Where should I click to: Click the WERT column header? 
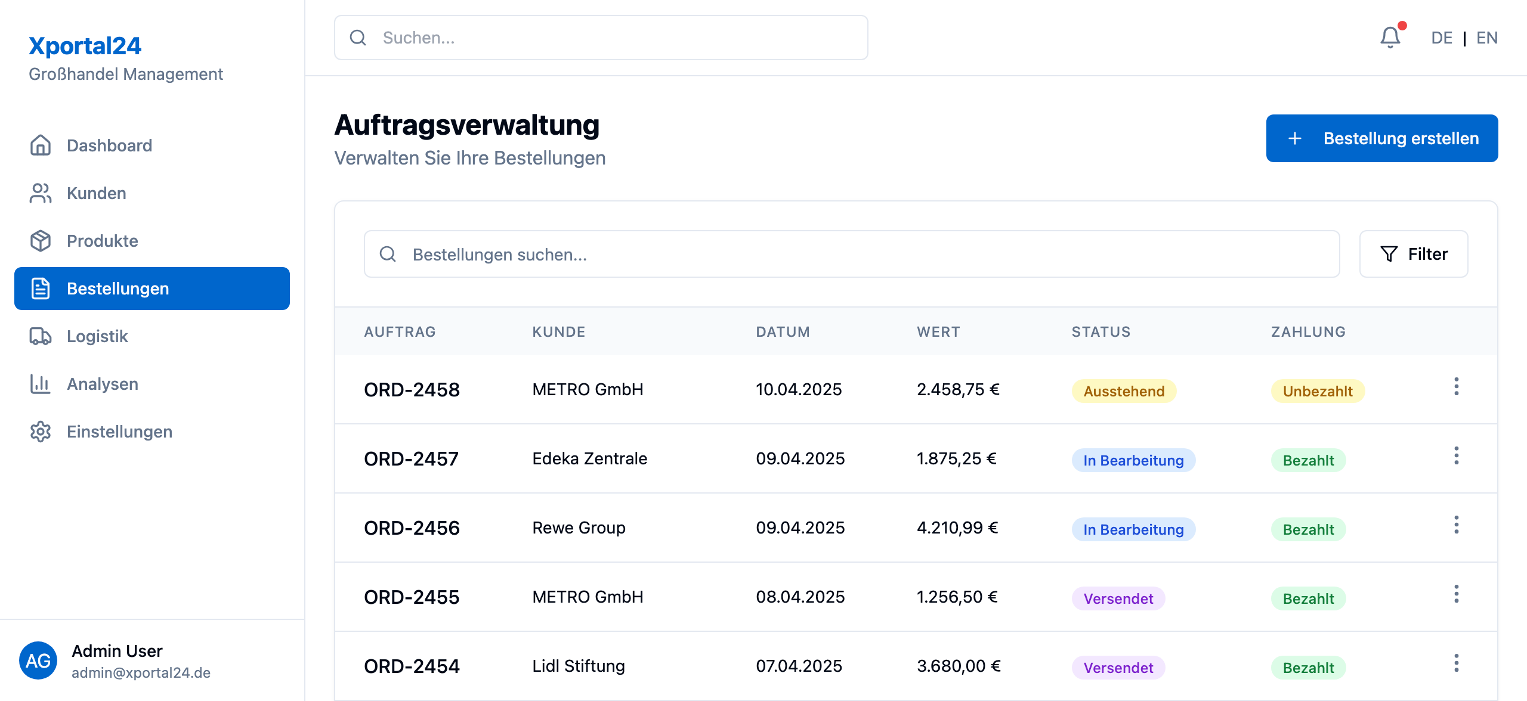(x=939, y=332)
